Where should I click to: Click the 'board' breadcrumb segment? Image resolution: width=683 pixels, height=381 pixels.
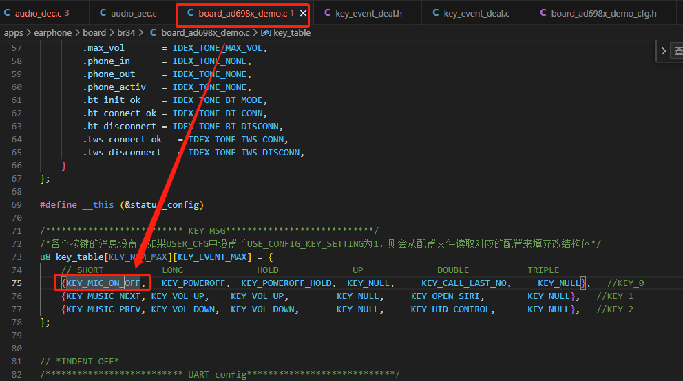94,32
